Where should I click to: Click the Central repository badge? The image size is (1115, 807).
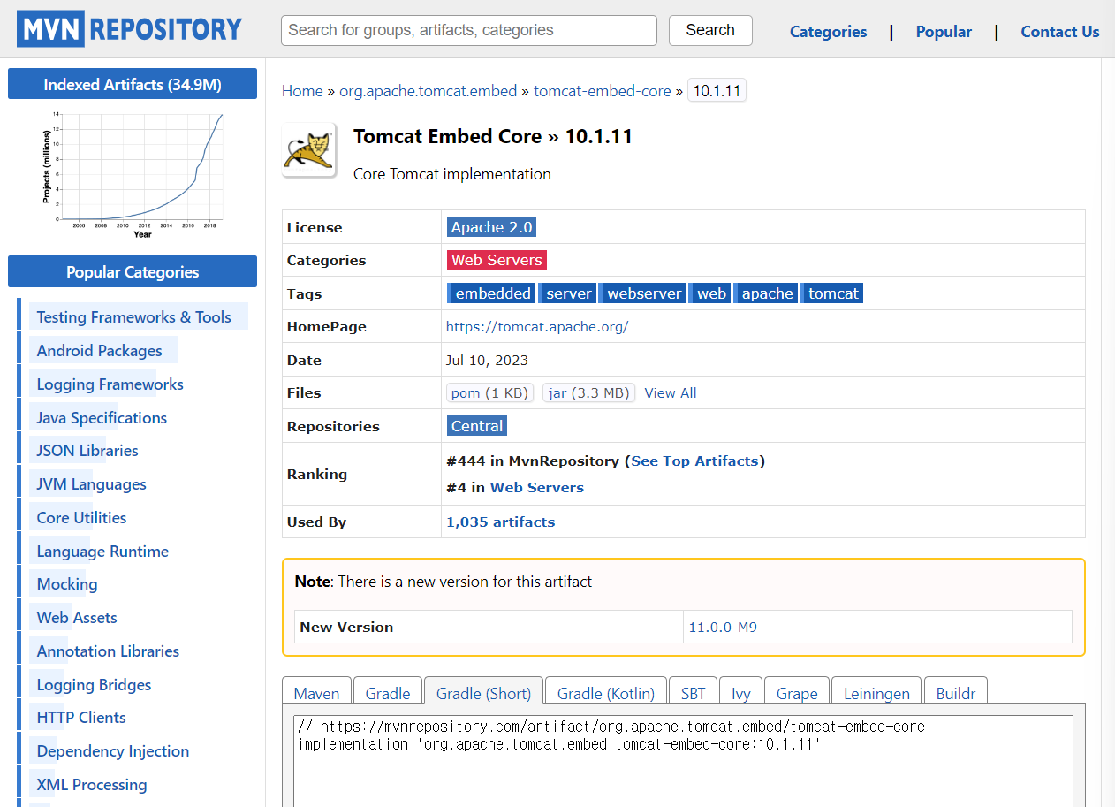477,426
